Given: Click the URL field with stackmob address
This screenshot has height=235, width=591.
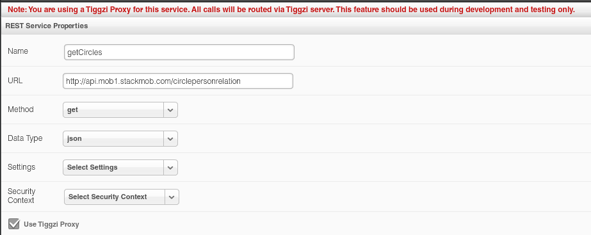Looking at the screenshot, I should pos(178,81).
